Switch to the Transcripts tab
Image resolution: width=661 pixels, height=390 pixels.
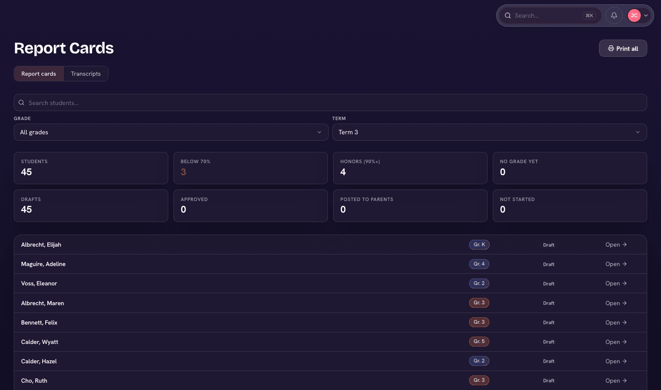point(86,74)
